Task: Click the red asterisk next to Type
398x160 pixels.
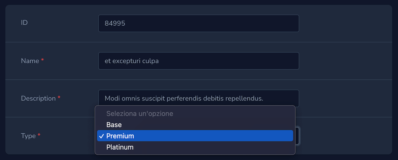Action: click(x=39, y=135)
